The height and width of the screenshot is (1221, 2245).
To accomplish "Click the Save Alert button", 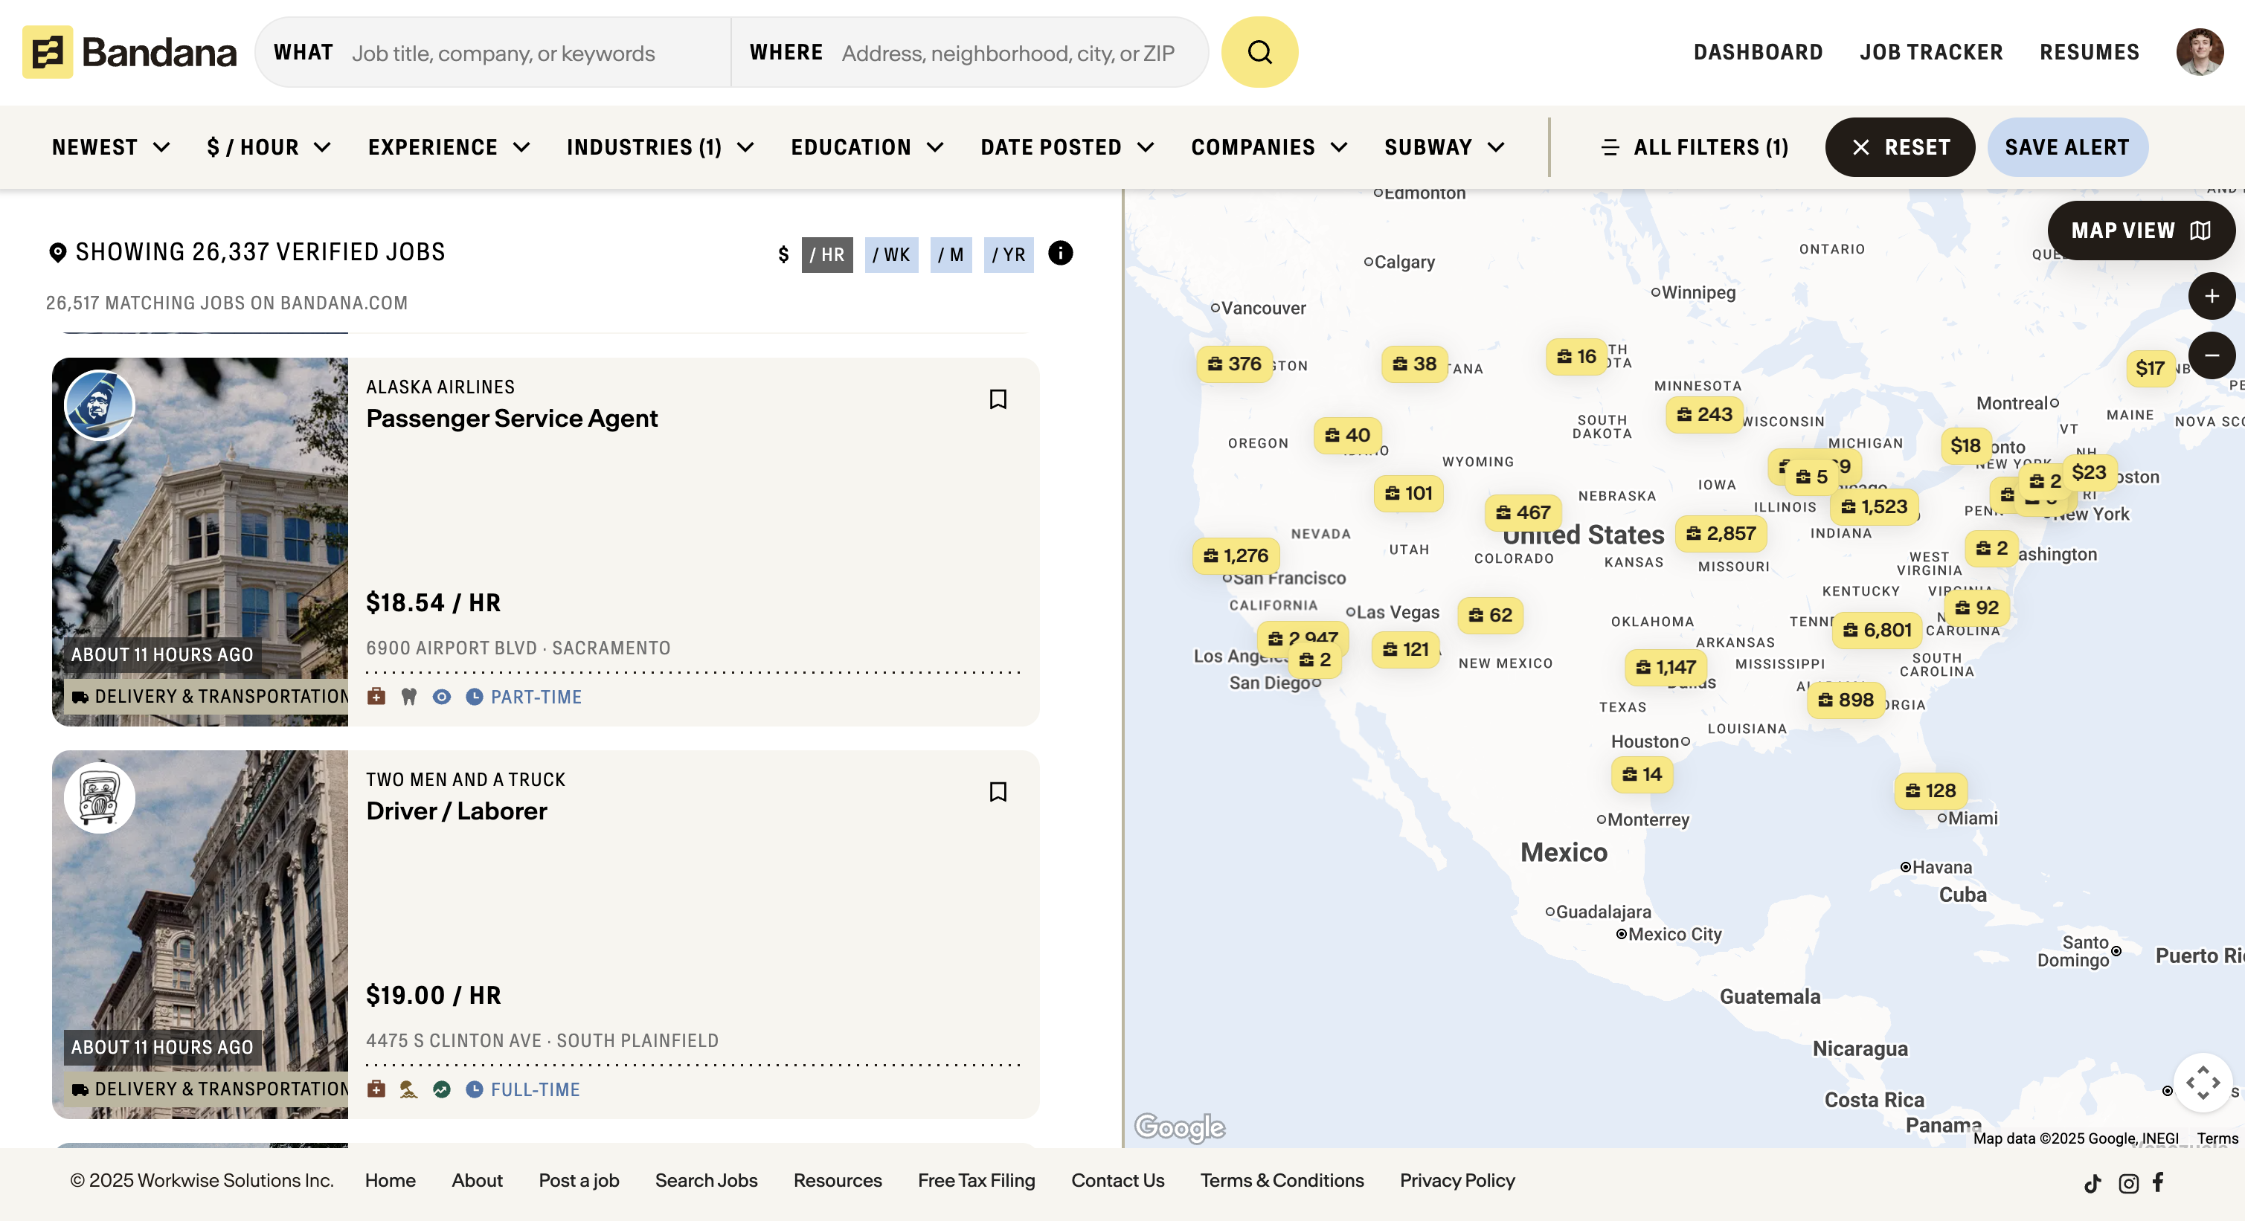I will [x=2066, y=147].
